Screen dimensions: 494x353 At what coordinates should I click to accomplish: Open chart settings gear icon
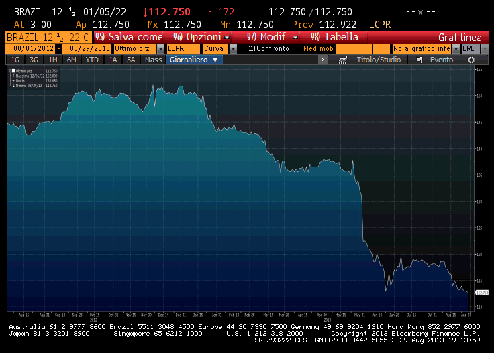pos(471,60)
